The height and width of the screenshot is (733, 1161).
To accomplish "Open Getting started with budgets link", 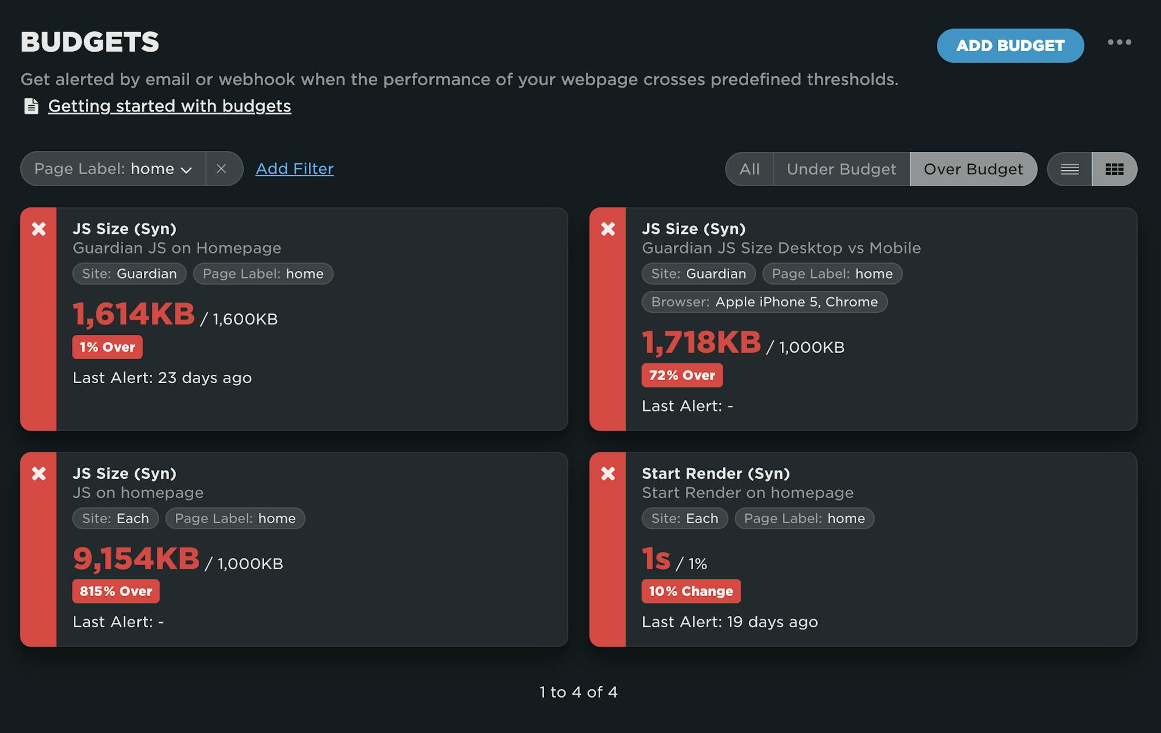I will (170, 106).
